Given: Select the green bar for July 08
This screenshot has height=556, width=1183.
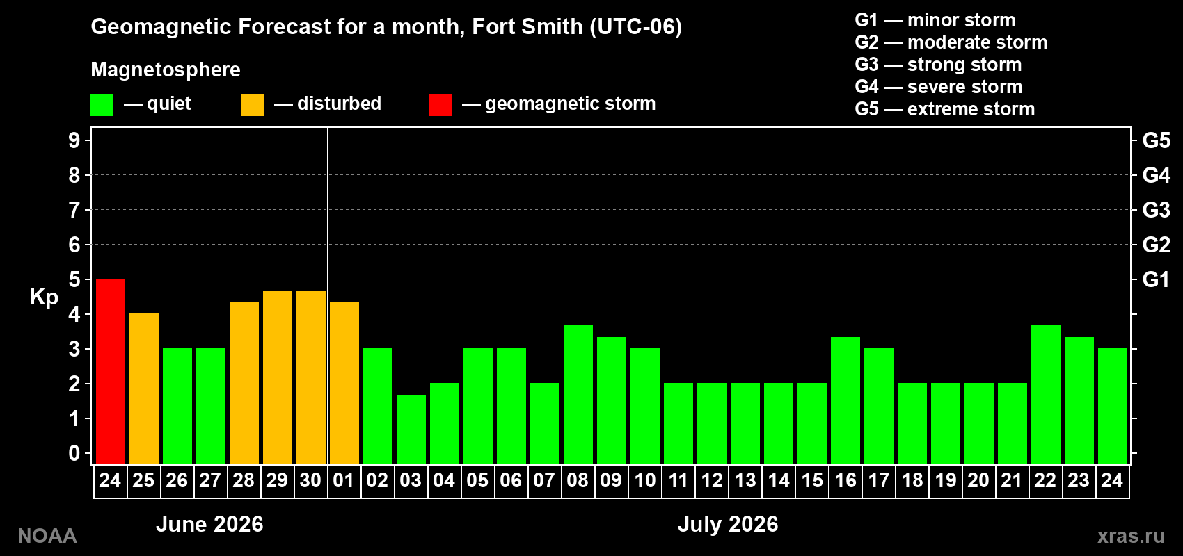Looking at the screenshot, I should pyautogui.click(x=578, y=395).
